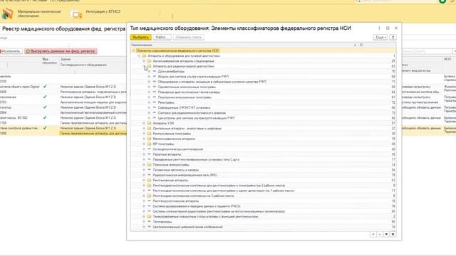Click folder icon of Ангиографические аппараты стационарные
456x256 pixels.
coord(149,61)
